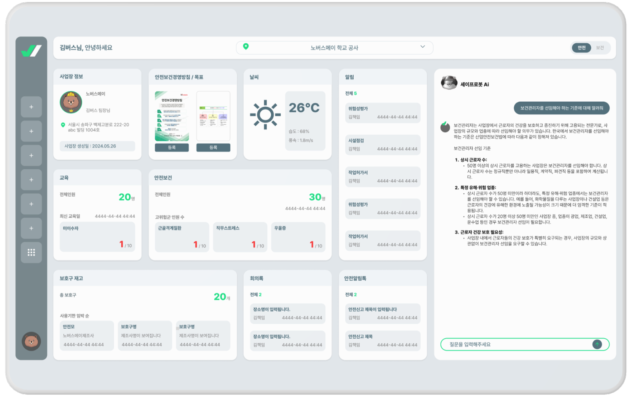Viewport: 630px width, 397px height.
Task: Open first 위험성평가 alert in 알림 list
Action: [382, 113]
